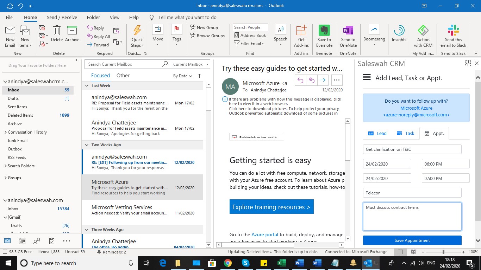The width and height of the screenshot is (481, 270).
Task: Open the Saleswah CRM hamburger menu
Action: (x=367, y=78)
